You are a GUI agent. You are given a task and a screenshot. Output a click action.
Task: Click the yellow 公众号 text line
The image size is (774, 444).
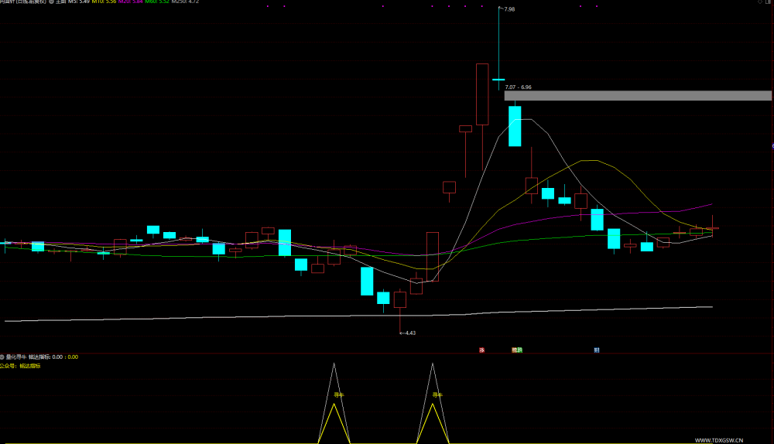click(20, 366)
